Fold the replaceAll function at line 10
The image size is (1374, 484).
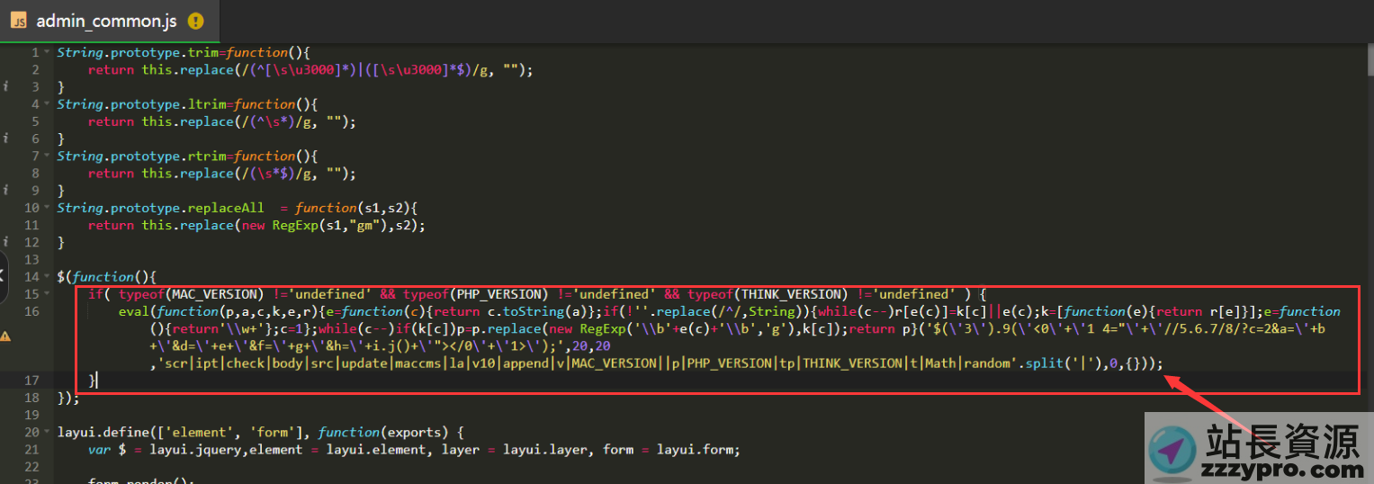click(47, 208)
